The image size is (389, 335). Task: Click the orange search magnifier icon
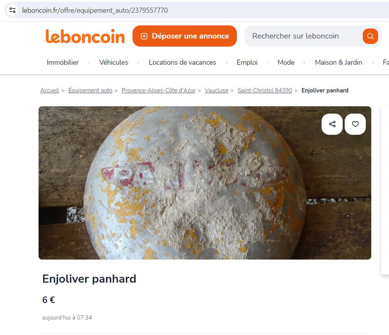pos(370,36)
